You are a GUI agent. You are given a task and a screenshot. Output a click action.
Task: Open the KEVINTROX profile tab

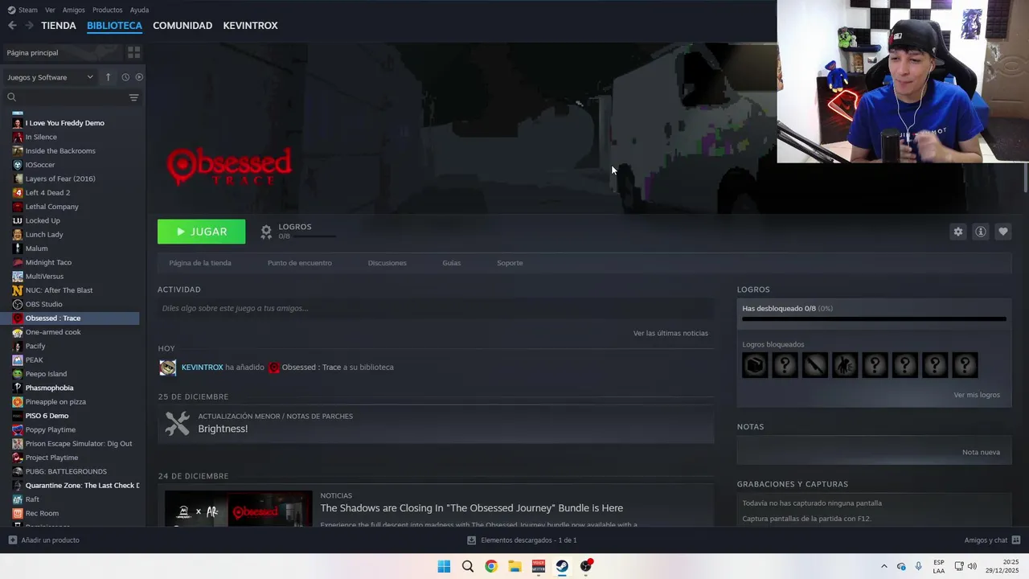click(250, 26)
